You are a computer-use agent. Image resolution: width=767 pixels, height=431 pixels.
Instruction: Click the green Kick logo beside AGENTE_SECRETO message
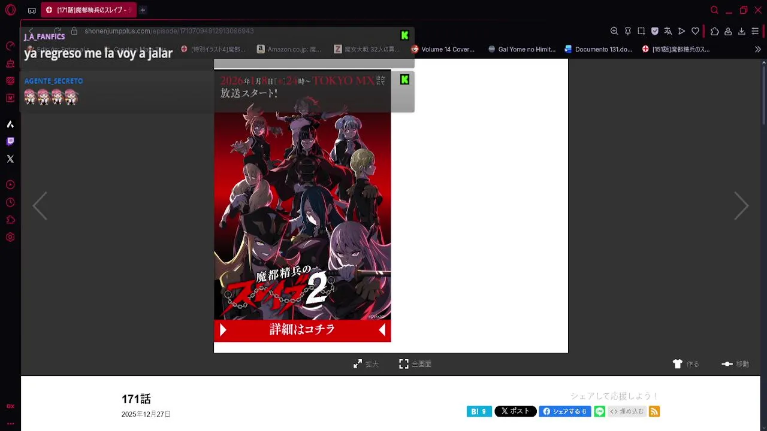point(404,80)
